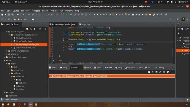Click the Project Explorer filter icon
Image resolution: width=190 pixels, height=107 pixels.
[34, 29]
